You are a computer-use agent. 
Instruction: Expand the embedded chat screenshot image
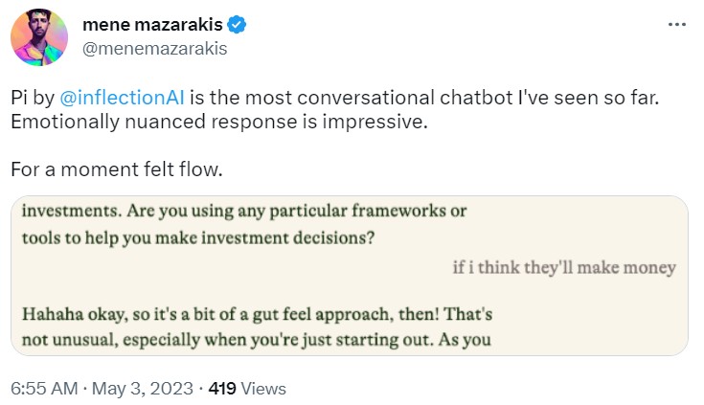pos(351,276)
